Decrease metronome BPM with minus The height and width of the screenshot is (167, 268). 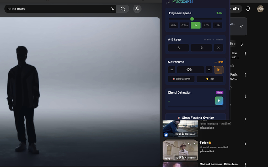pos(172,70)
